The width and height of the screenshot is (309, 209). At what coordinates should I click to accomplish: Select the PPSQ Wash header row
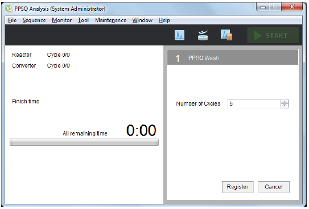pos(233,57)
